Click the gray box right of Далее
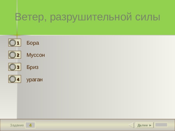The width and height of the screenshot is (175, 131). 161,125
